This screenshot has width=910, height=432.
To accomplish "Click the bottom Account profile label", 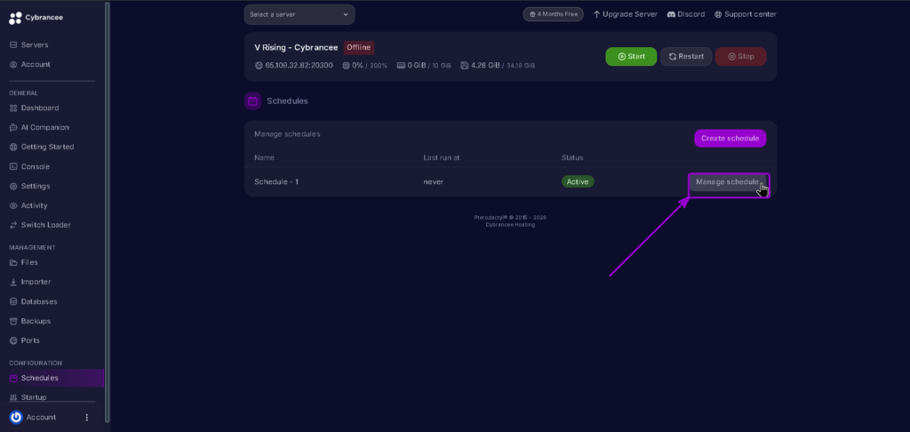I will point(41,418).
